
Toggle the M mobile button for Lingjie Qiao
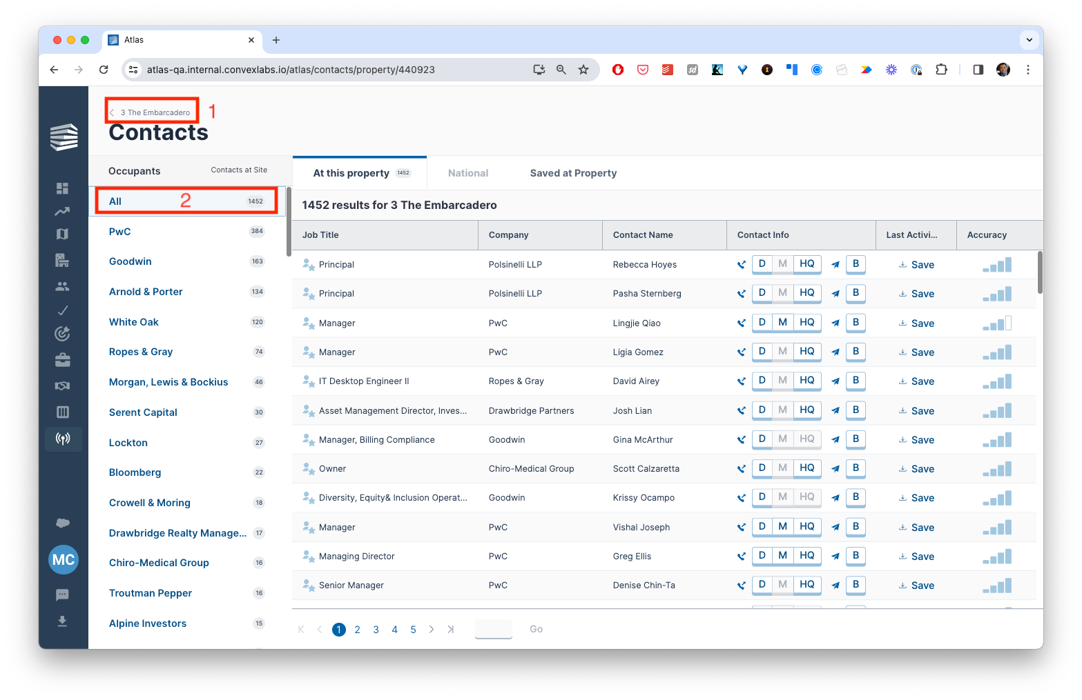click(782, 322)
